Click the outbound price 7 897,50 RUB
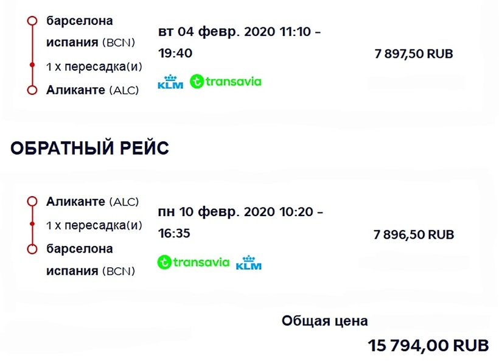This screenshot has height=361, width=499. (x=414, y=54)
